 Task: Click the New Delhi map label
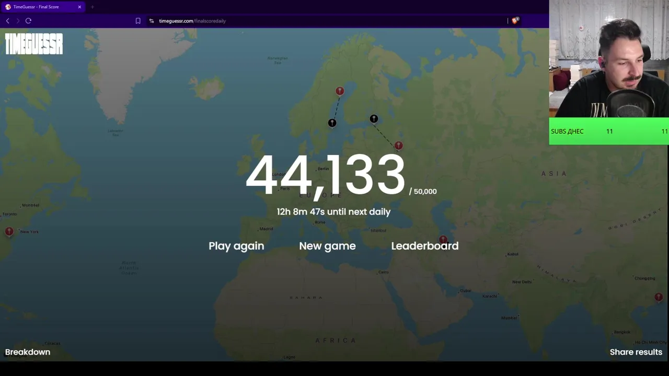coord(522,282)
